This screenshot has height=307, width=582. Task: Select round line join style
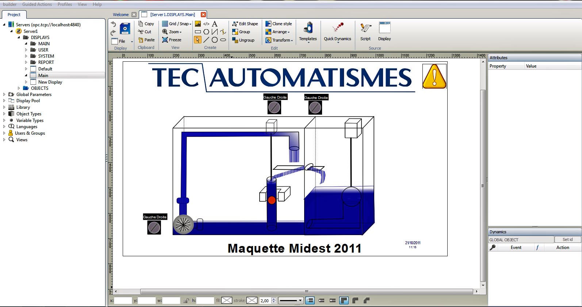(355, 300)
